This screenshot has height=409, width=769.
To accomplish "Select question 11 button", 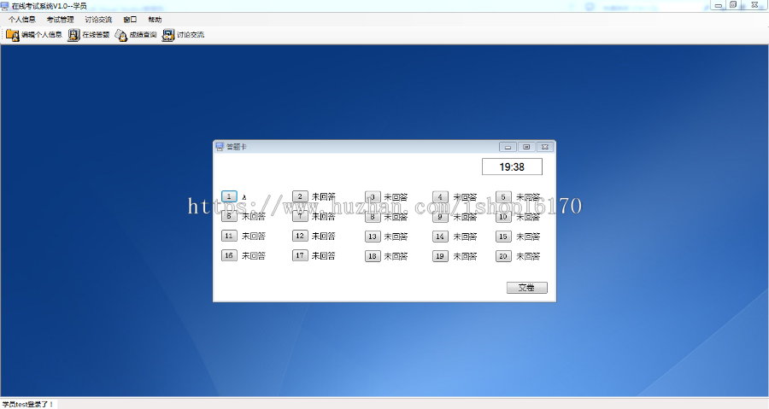I will coord(229,236).
